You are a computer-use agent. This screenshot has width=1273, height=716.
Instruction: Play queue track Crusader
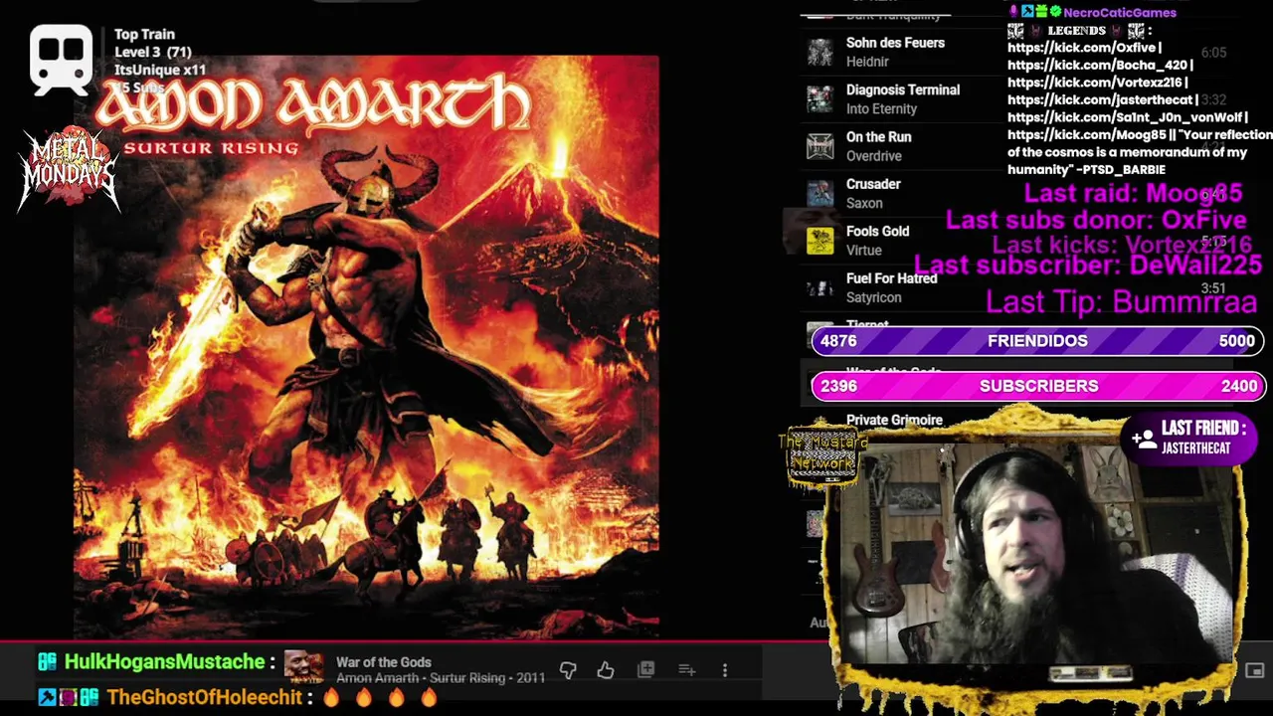[x=873, y=184]
